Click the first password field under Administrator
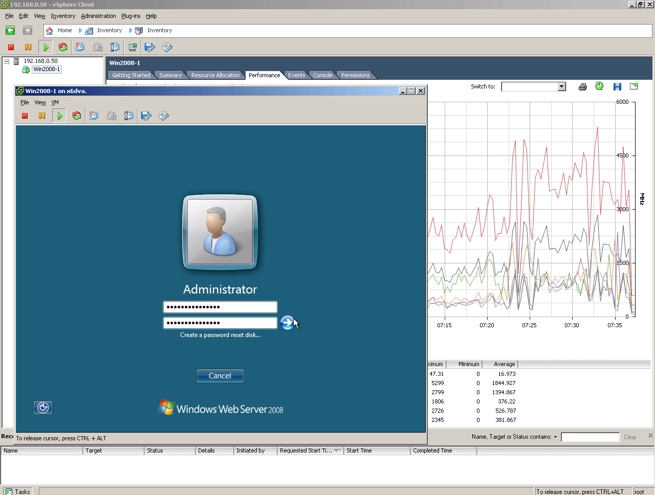 (x=220, y=307)
